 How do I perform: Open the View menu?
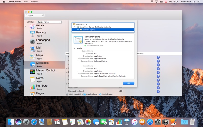(26, 2)
